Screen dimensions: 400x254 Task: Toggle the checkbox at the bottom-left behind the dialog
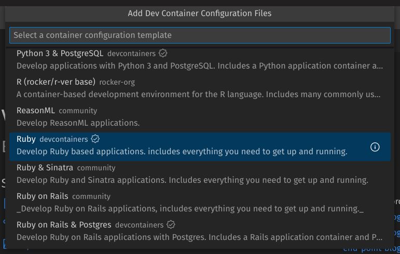click(x=3, y=244)
